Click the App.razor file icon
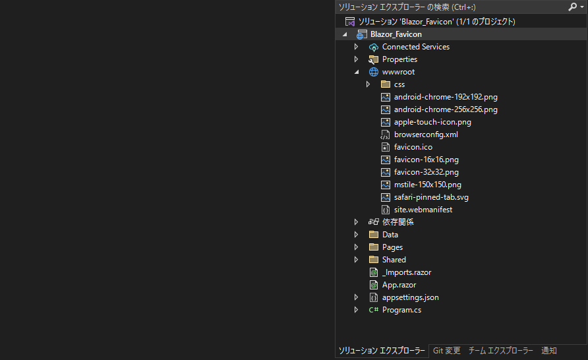The height and width of the screenshot is (360, 588). click(374, 285)
